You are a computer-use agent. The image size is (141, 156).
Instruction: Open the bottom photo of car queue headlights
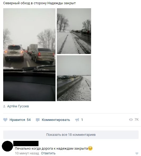pos(74,78)
